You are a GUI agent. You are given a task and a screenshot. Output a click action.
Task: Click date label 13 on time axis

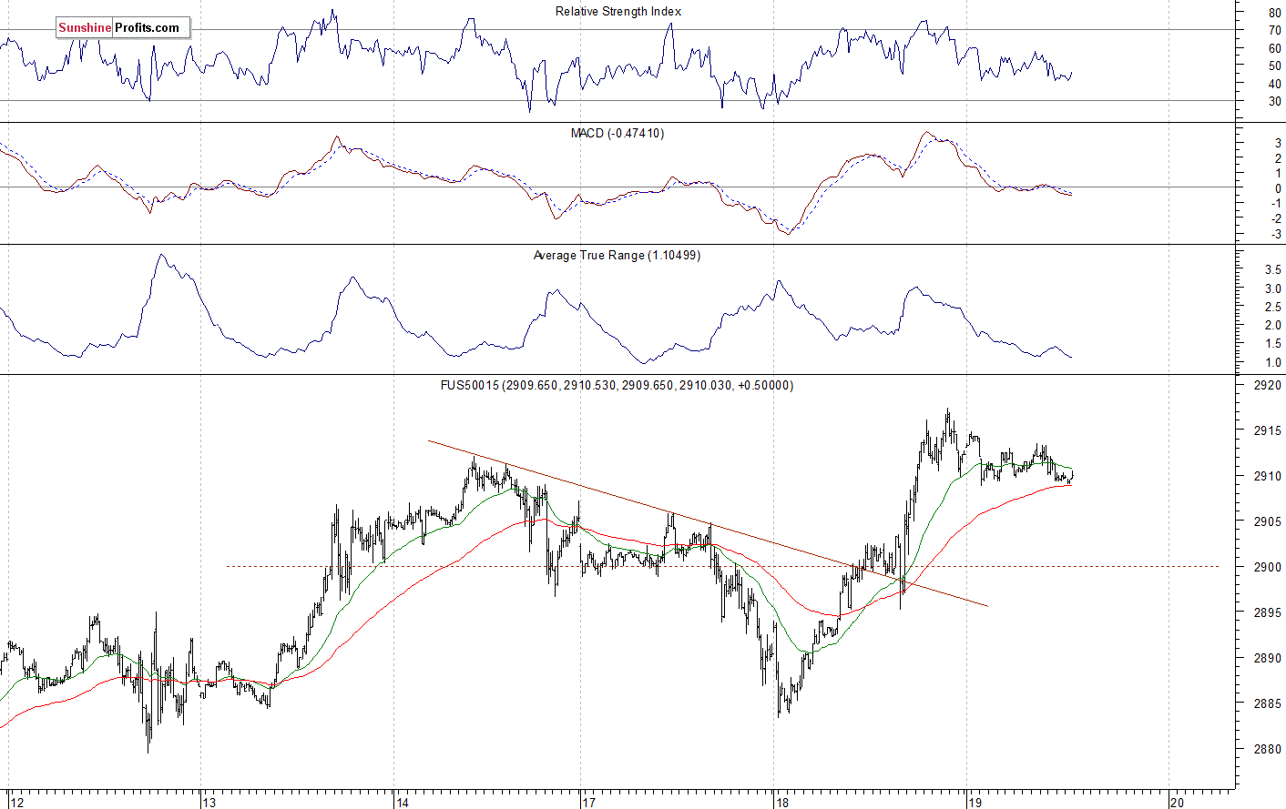(209, 802)
